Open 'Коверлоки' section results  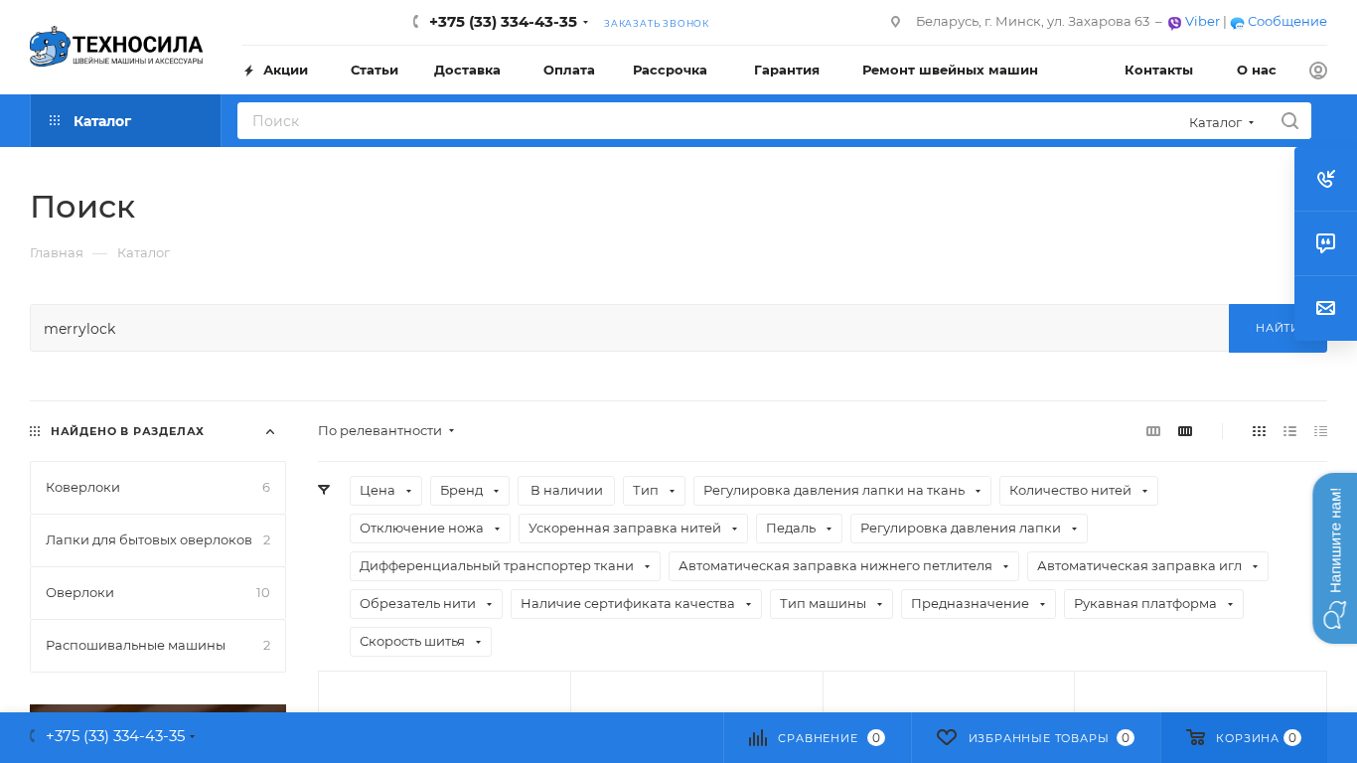(158, 488)
